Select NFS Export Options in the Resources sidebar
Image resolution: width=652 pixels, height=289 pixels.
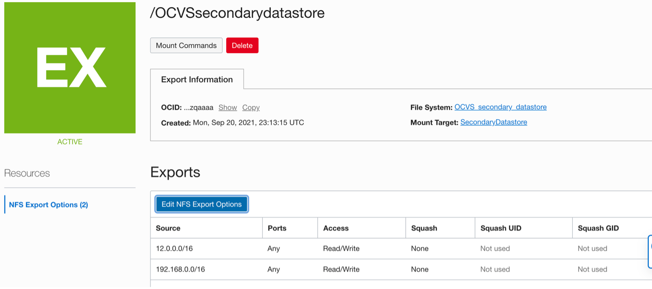47,204
